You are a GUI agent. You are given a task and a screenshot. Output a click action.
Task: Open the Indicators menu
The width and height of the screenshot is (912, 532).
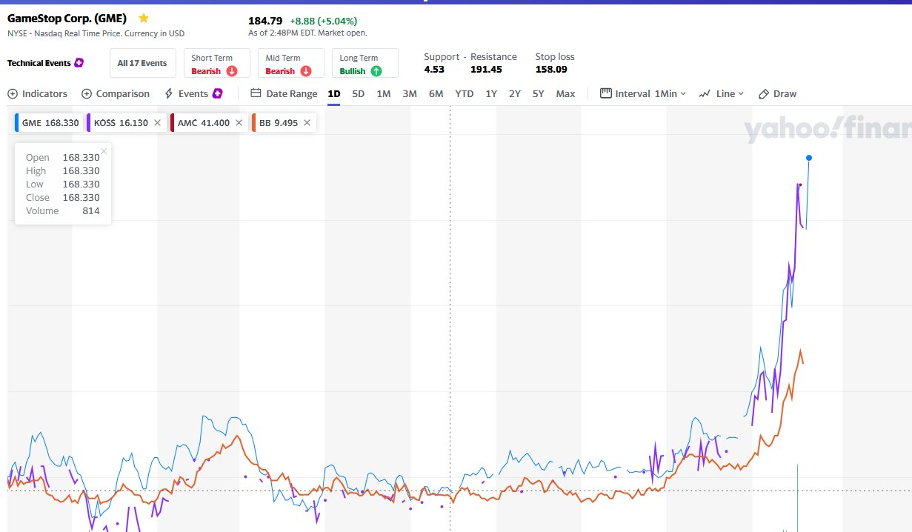(x=38, y=94)
